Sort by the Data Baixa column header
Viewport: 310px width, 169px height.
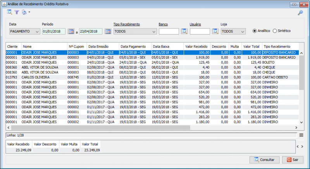coord(167,47)
